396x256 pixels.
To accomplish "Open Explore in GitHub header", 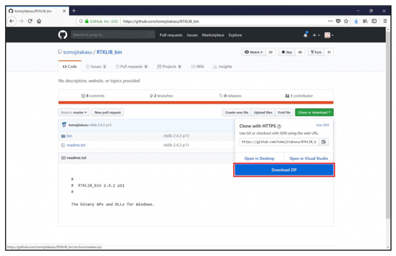I will click(235, 35).
